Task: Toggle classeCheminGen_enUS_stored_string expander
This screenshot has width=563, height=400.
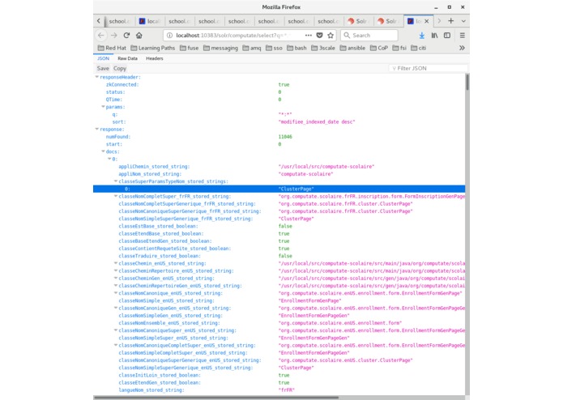Action: [x=116, y=278]
